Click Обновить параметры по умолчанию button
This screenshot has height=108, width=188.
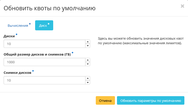click(x=151, y=101)
